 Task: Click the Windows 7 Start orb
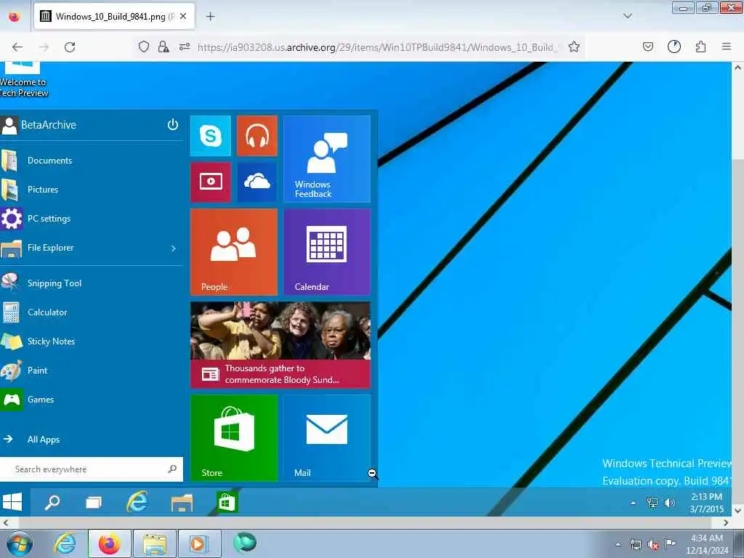tap(20, 543)
